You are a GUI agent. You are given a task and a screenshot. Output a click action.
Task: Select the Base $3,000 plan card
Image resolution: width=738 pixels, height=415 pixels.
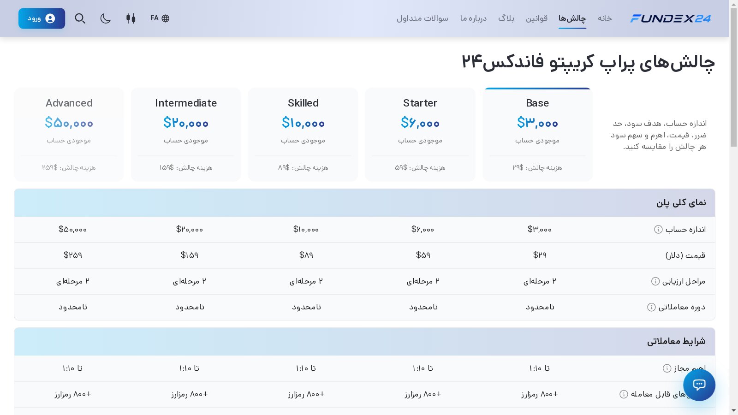tap(537, 134)
